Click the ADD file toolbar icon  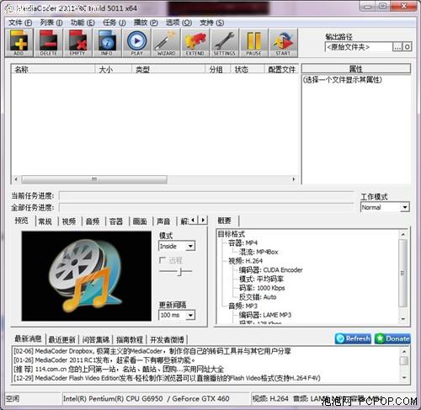[x=19, y=43]
